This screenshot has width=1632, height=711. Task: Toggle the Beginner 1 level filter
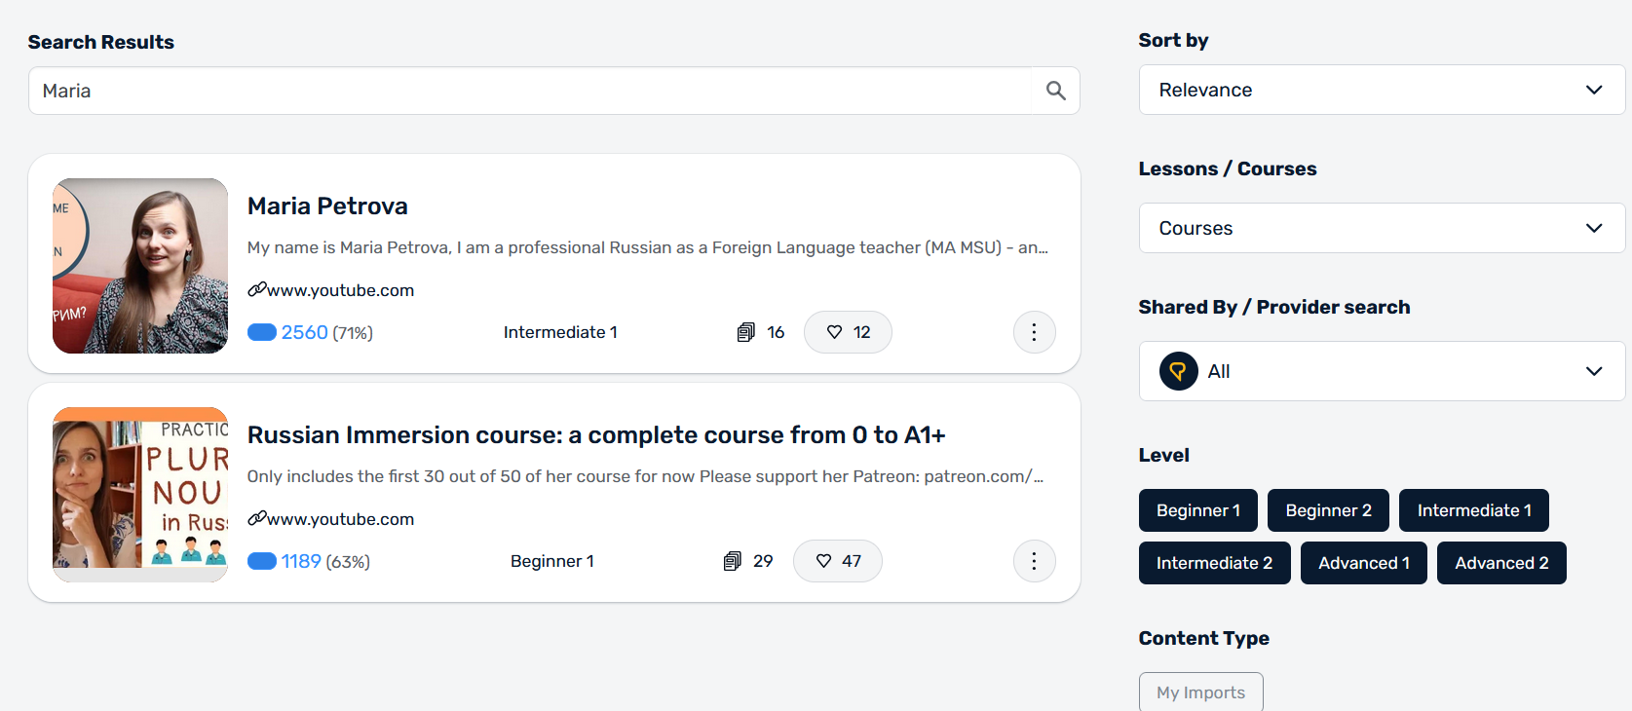(x=1197, y=510)
